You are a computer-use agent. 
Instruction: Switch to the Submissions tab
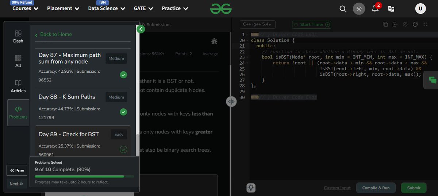coord(156,25)
